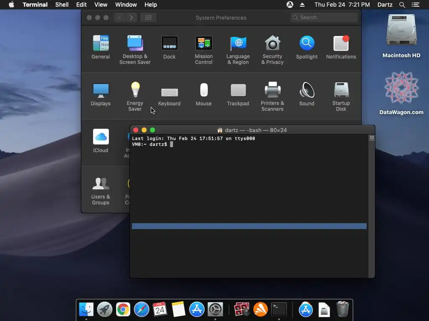This screenshot has height=321, width=429.
Task: Open Notes from the Dock
Action: click(x=178, y=310)
